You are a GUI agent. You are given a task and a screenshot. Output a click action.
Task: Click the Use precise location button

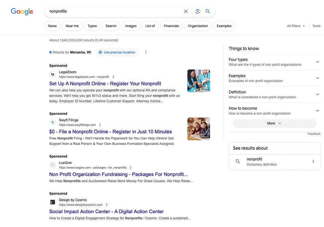117,52
